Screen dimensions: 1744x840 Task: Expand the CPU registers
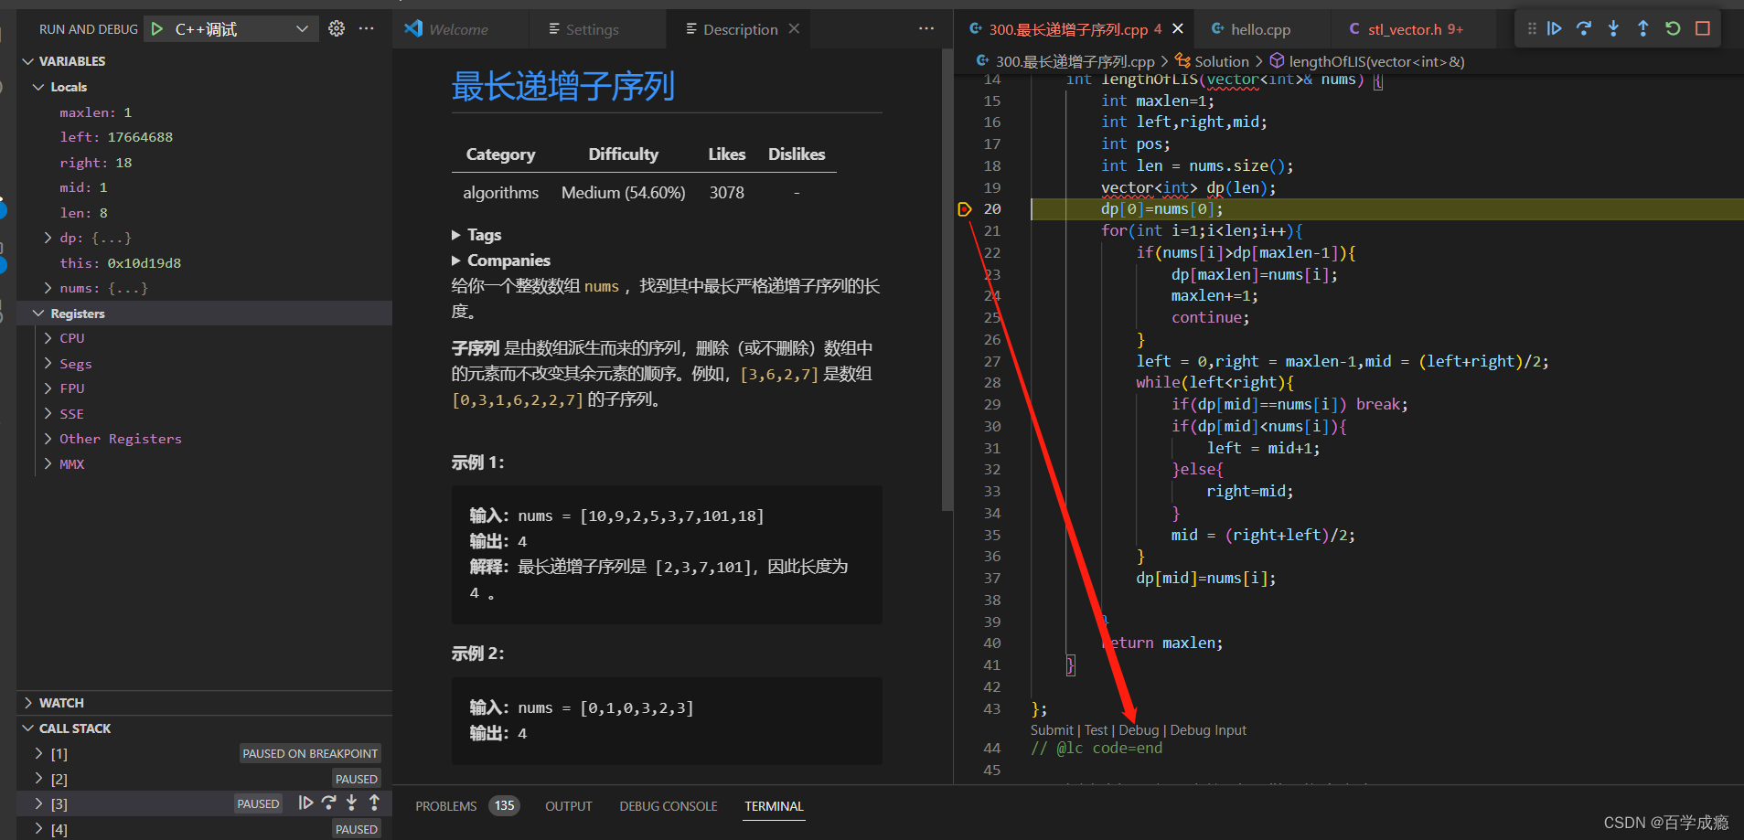pyautogui.click(x=48, y=338)
